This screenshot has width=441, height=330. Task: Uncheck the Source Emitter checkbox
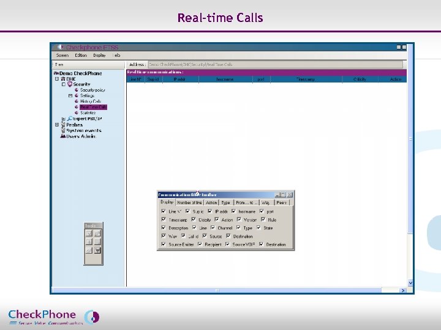164,244
